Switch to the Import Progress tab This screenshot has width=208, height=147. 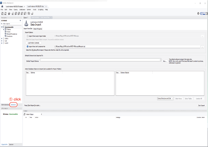[x=38, y=29]
